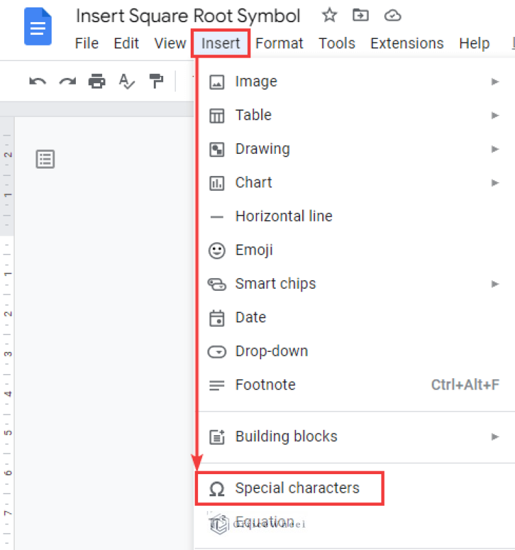Check the cloud save status icon
The height and width of the screenshot is (550, 515).
click(x=392, y=15)
